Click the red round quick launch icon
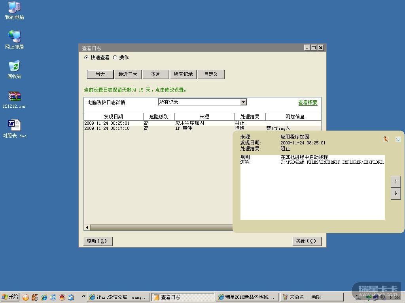 click(x=62, y=297)
